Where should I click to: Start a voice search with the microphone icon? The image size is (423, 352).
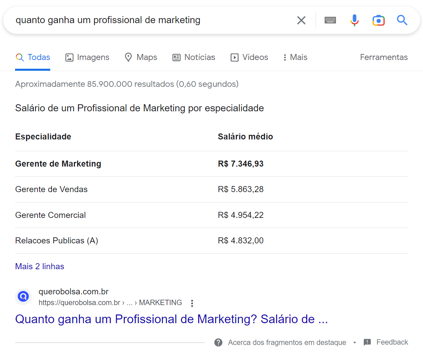pyautogui.click(x=354, y=20)
